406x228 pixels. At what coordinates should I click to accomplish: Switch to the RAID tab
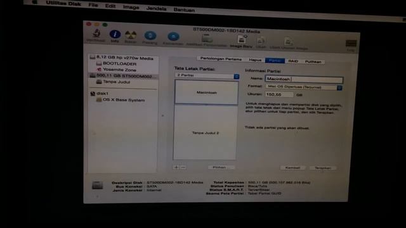(293, 61)
